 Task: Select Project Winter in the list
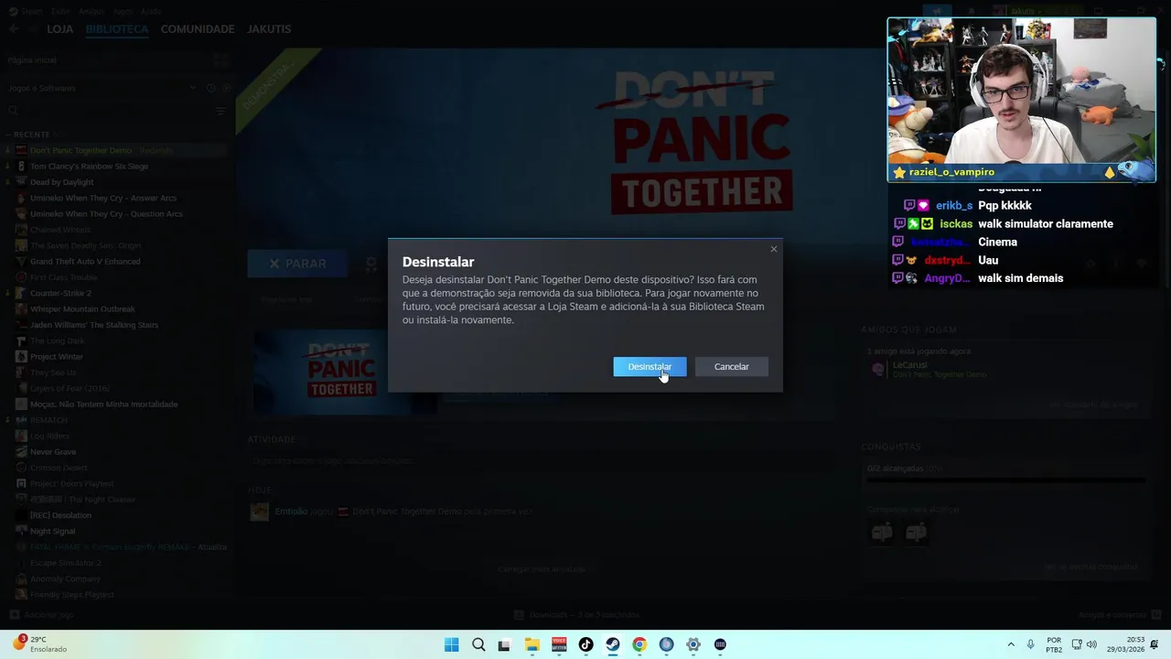pyautogui.click(x=57, y=357)
